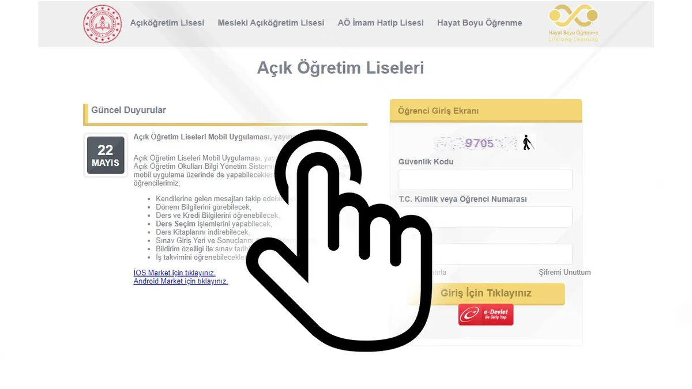Open AÖ İmam Hatip Lisesi page
Viewport: 692px width, 389px height.
click(x=381, y=23)
